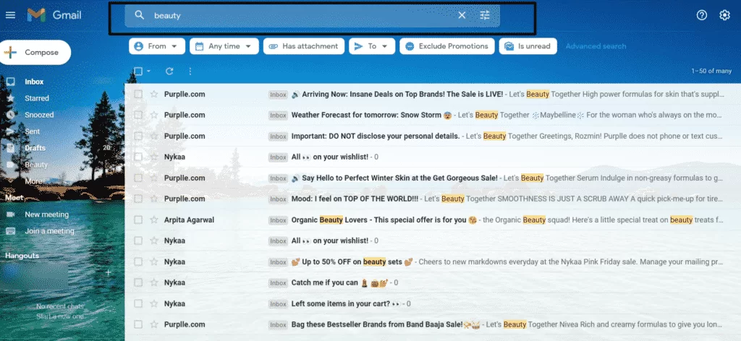This screenshot has width=741, height=341.
Task: Star the Arpita Agarwal email
Action: [x=154, y=220]
